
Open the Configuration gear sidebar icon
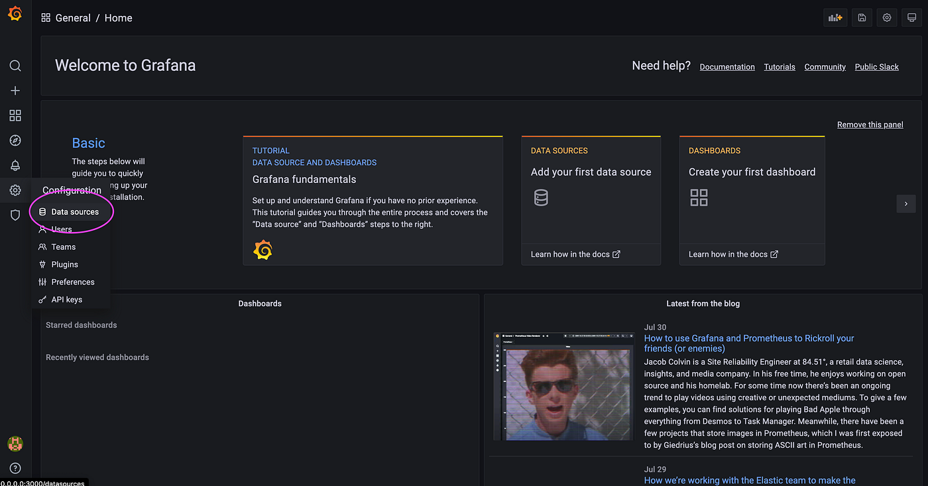15,190
